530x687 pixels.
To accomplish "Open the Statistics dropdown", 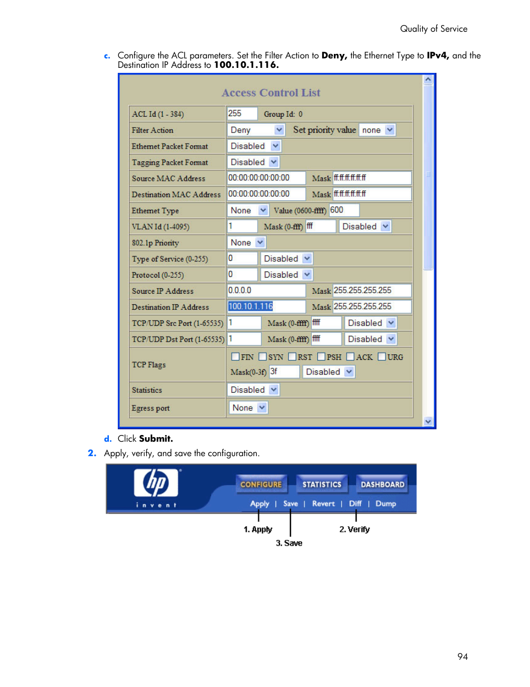I will 253,390.
